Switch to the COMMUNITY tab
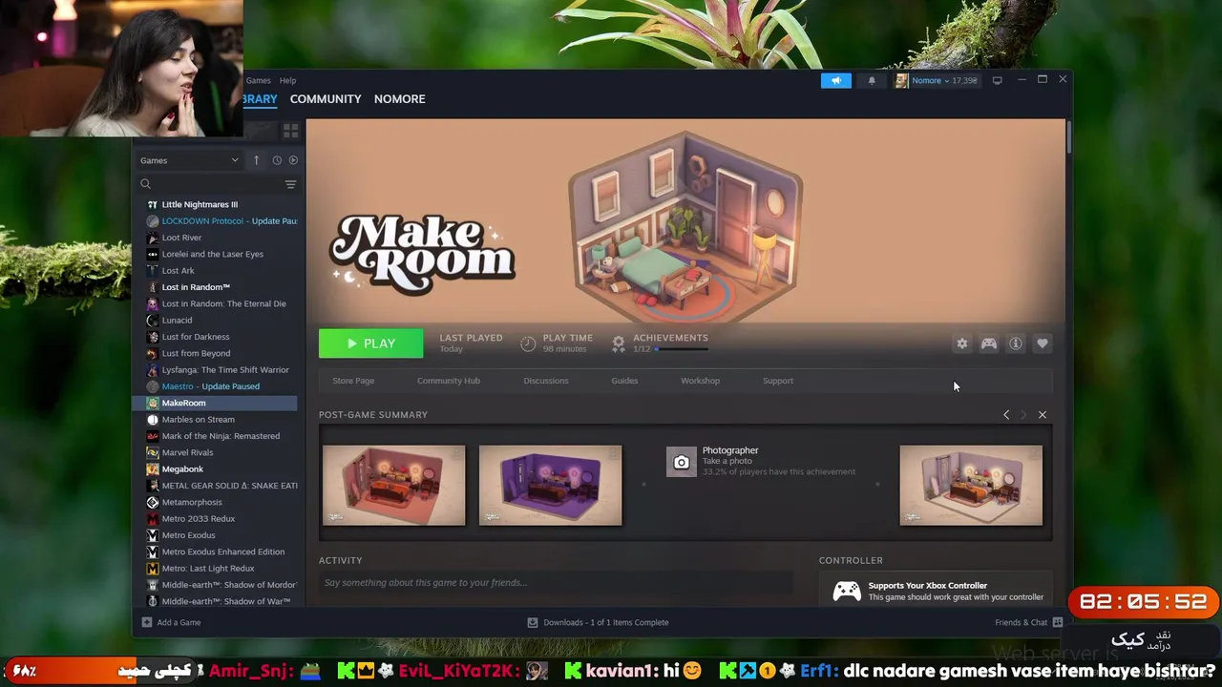This screenshot has height=687, width=1222. click(326, 99)
